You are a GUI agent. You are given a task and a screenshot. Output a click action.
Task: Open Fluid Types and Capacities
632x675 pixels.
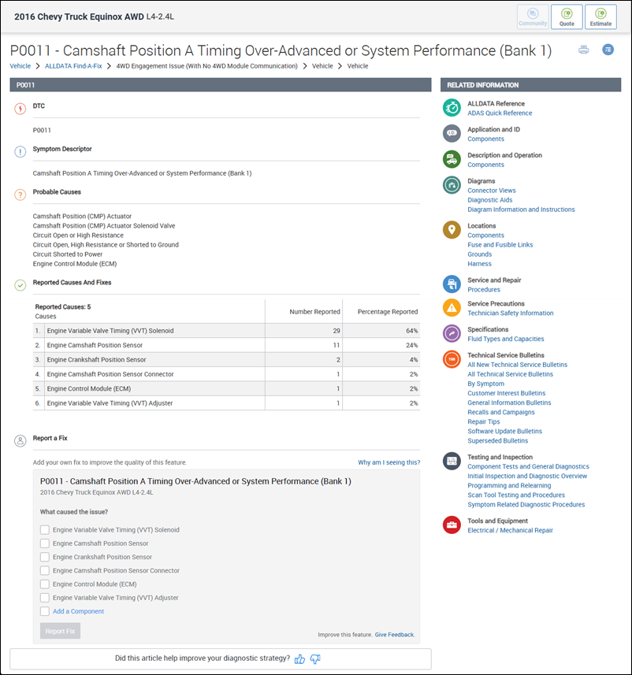tap(506, 339)
